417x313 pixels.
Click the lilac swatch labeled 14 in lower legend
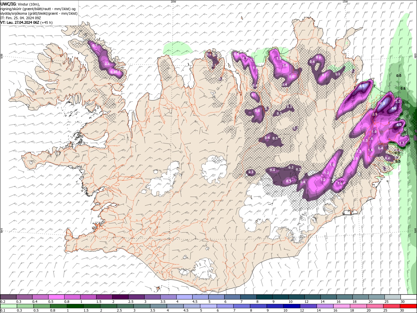[325, 306]
